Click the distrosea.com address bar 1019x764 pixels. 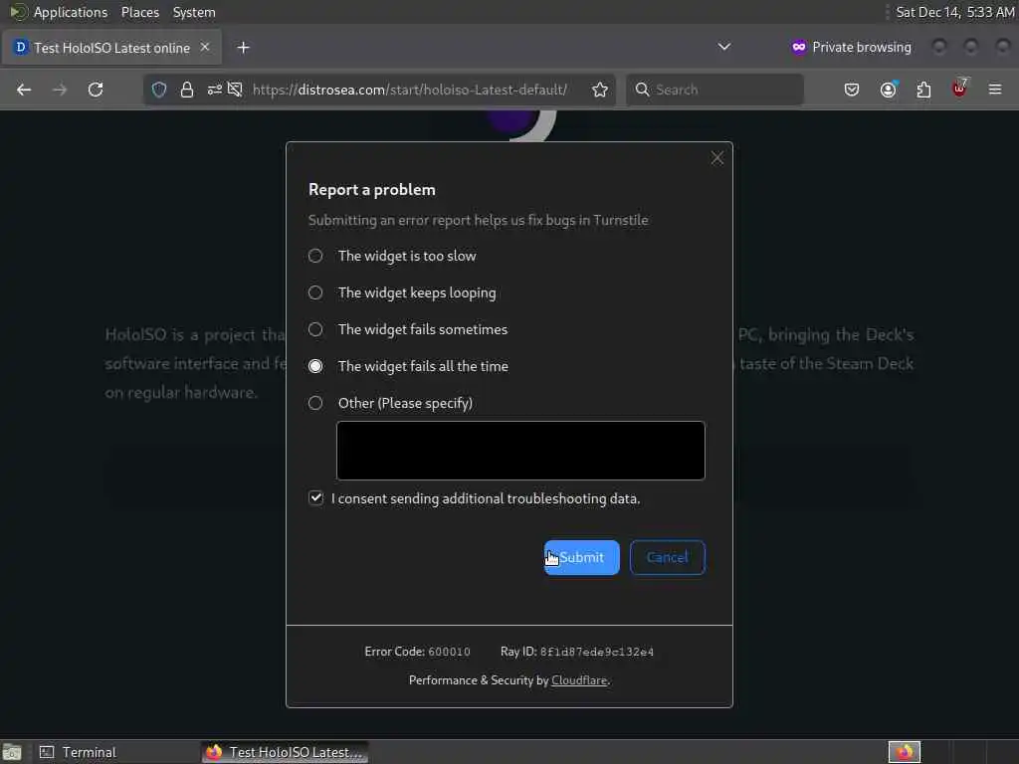pos(409,90)
